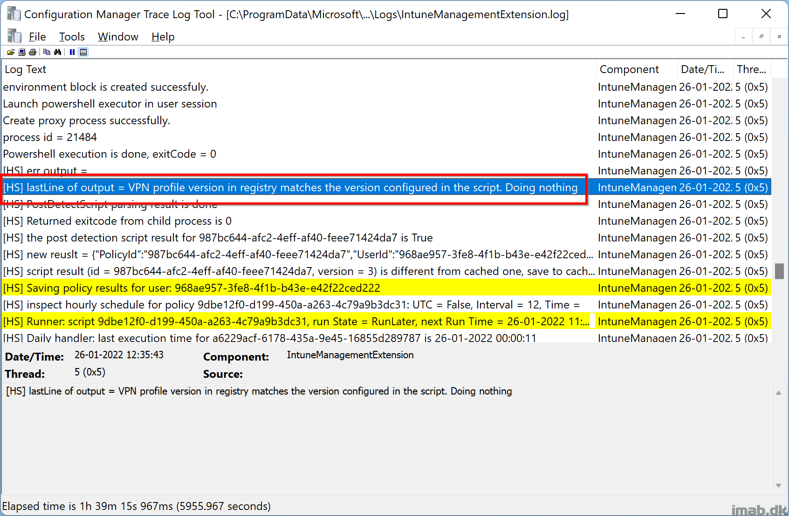789x516 pixels.
Task: Select '[HS] Daily handler: last execution time' row
Action: pos(386,337)
